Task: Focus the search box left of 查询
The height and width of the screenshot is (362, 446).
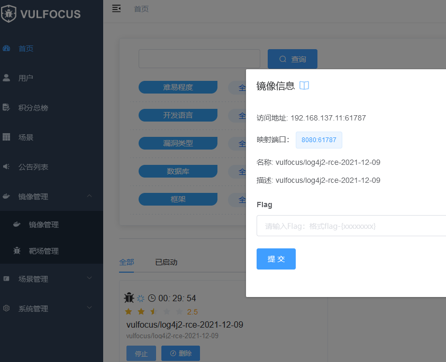Action: (199, 59)
